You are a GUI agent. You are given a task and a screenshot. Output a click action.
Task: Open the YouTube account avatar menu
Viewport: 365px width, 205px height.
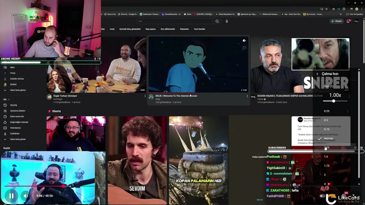(x=356, y=21)
